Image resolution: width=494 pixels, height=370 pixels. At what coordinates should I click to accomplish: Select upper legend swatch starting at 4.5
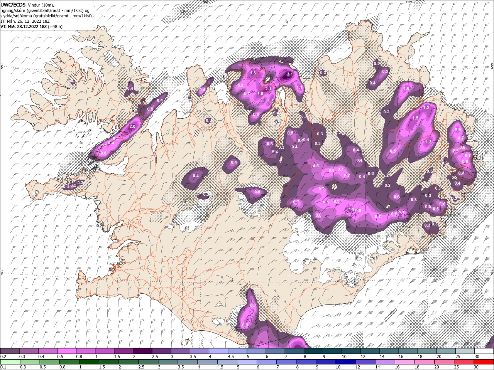click(x=237, y=351)
